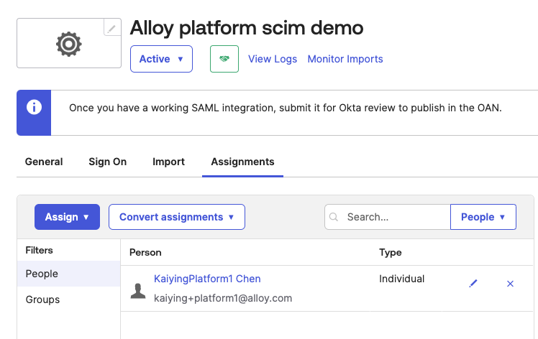The width and height of the screenshot is (538, 339).
Task: Open KaiyingPlatform1 Chen's profile link
Action: (x=207, y=279)
